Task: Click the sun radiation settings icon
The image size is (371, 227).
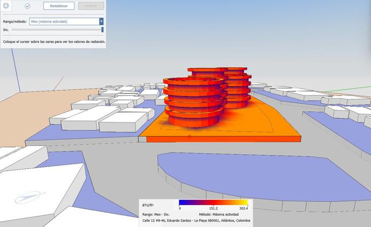Action: [x=6, y=6]
